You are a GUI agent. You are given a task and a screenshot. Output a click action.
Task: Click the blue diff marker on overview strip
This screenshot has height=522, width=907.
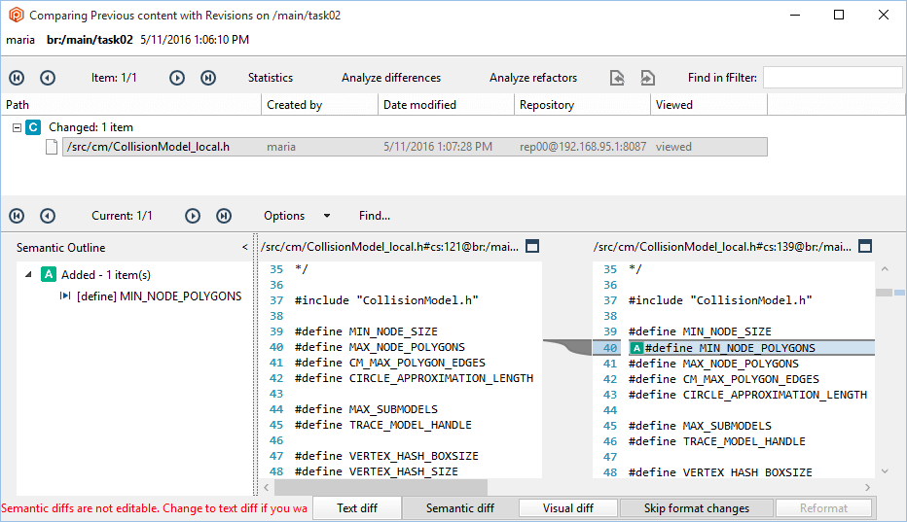[899, 293]
